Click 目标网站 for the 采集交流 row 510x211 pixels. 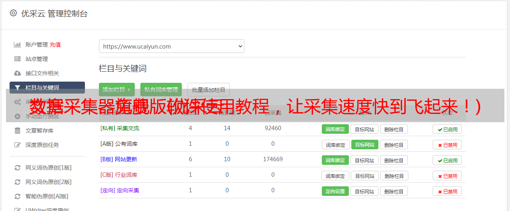coord(364,129)
